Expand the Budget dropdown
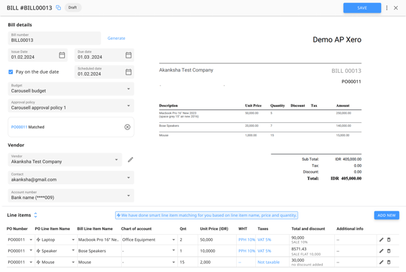Viewport: 406px width, 272px height. 129,88
